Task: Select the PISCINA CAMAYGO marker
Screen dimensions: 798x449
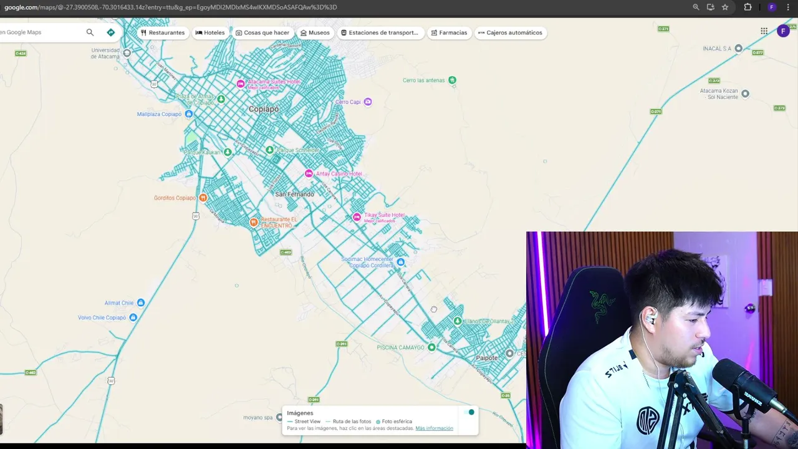Action: (x=431, y=347)
